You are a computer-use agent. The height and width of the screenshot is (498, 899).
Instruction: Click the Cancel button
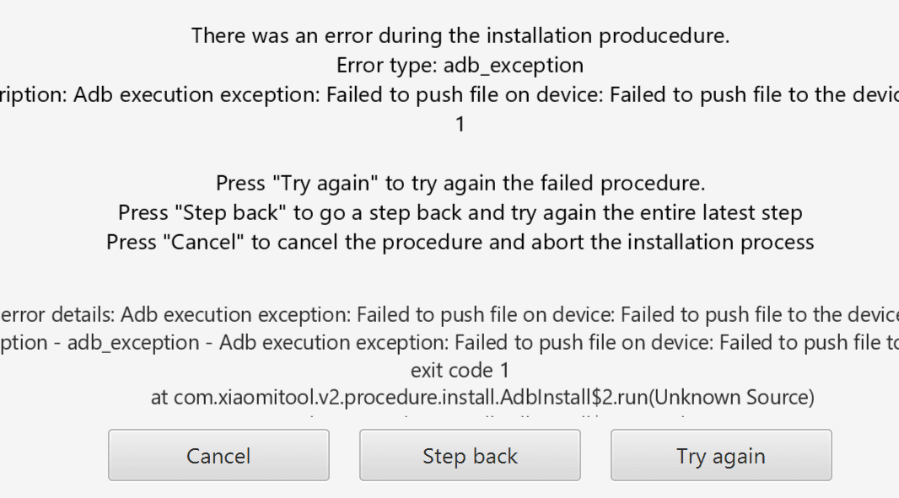218,455
